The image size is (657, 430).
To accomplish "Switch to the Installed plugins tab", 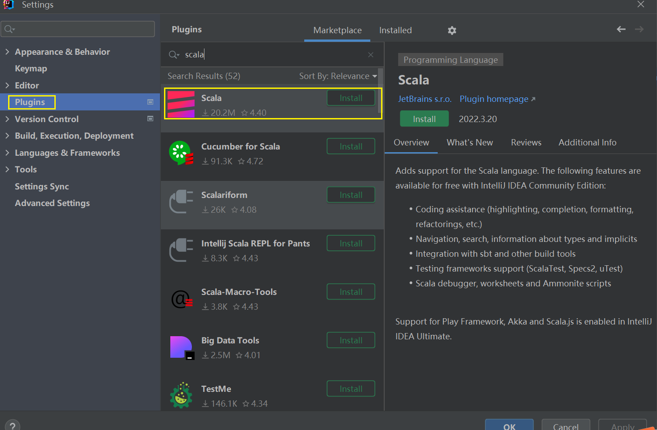I will [x=395, y=30].
